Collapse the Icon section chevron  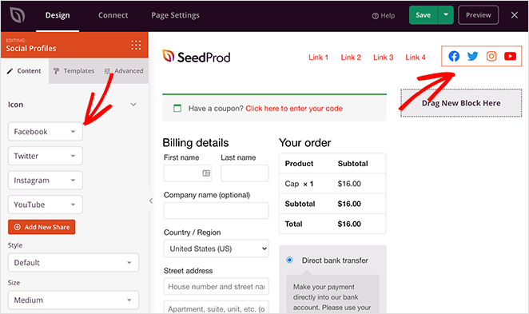(133, 105)
